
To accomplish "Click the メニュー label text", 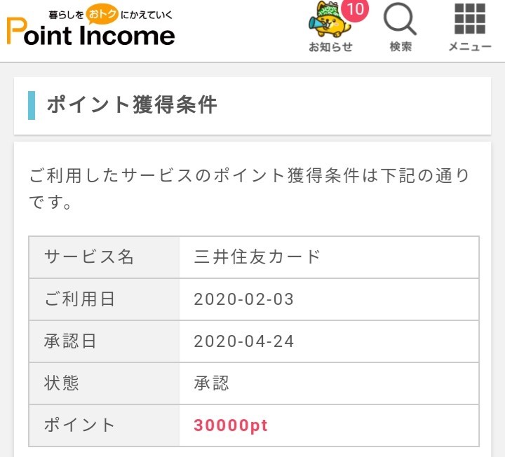I will pyautogui.click(x=469, y=47).
